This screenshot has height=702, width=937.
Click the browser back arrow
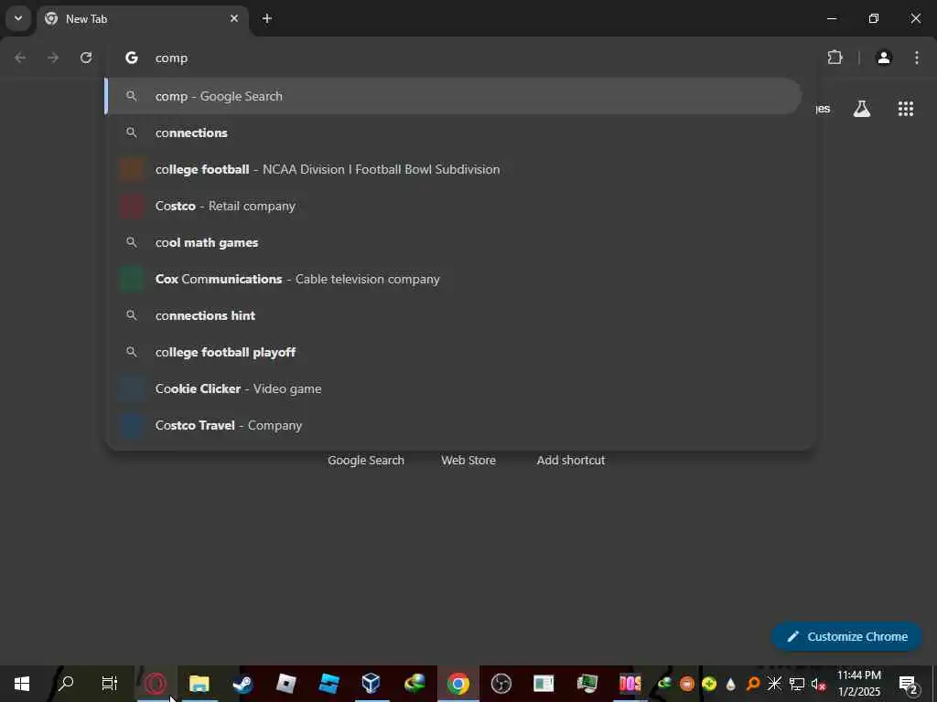[x=20, y=58]
